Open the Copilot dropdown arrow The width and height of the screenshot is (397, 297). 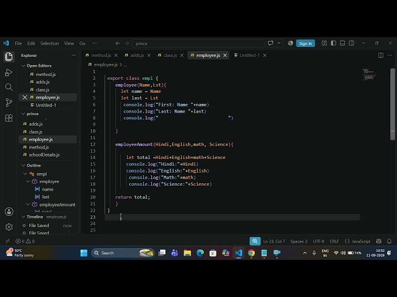coord(279,43)
